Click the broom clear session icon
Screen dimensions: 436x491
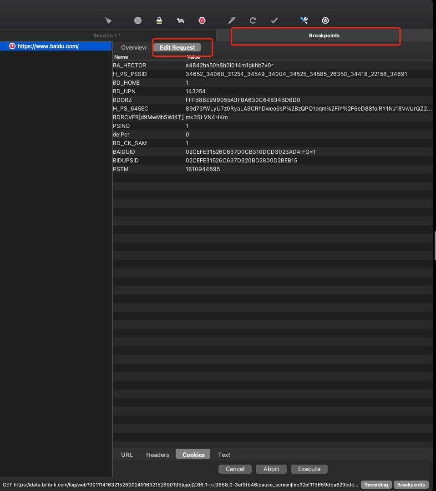pyautogui.click(x=108, y=20)
